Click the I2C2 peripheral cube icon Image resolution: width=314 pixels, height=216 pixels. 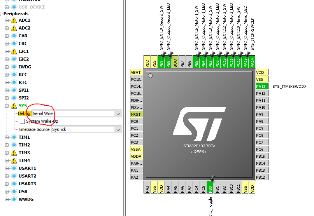[14, 59]
